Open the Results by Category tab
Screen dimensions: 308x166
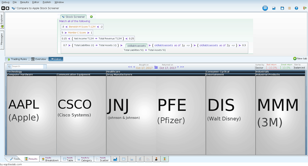click(x=84, y=159)
